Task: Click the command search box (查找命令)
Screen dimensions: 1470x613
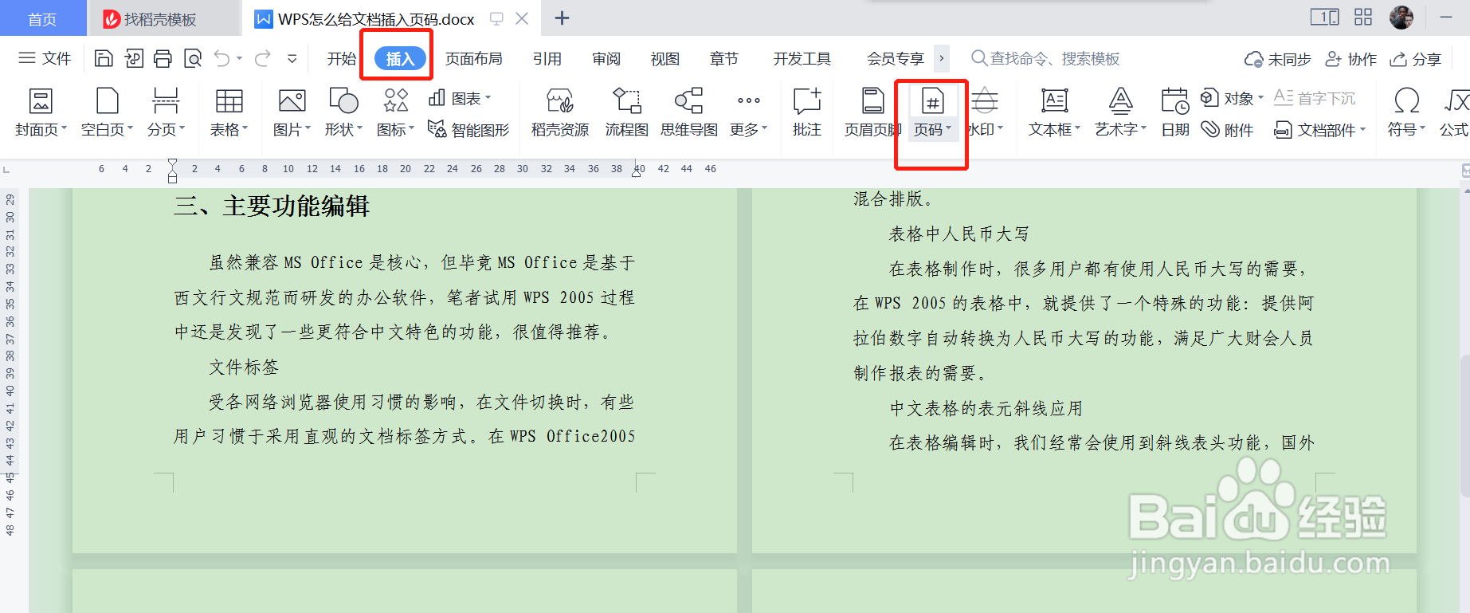Action: [x=1045, y=58]
